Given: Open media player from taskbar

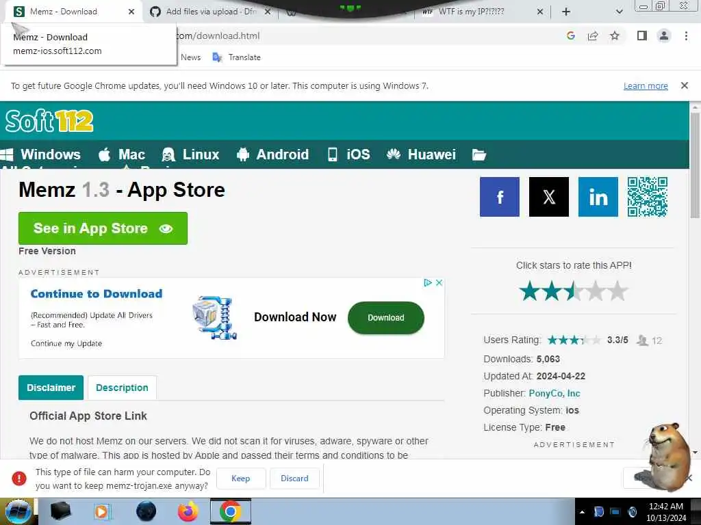Looking at the screenshot, I should click(102, 511).
